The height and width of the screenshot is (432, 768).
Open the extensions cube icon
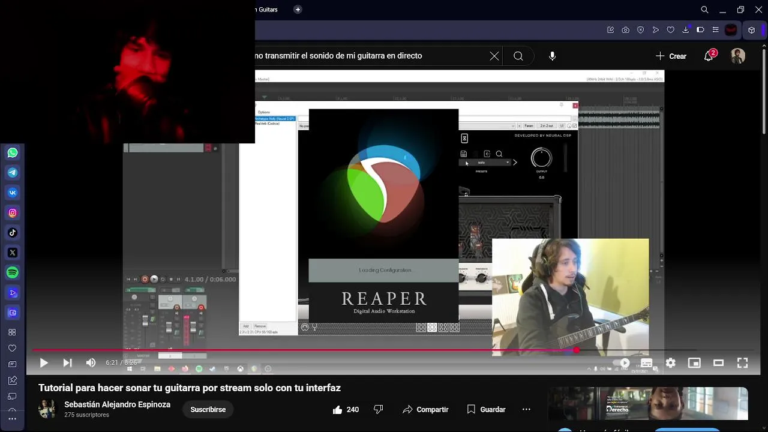[751, 30]
